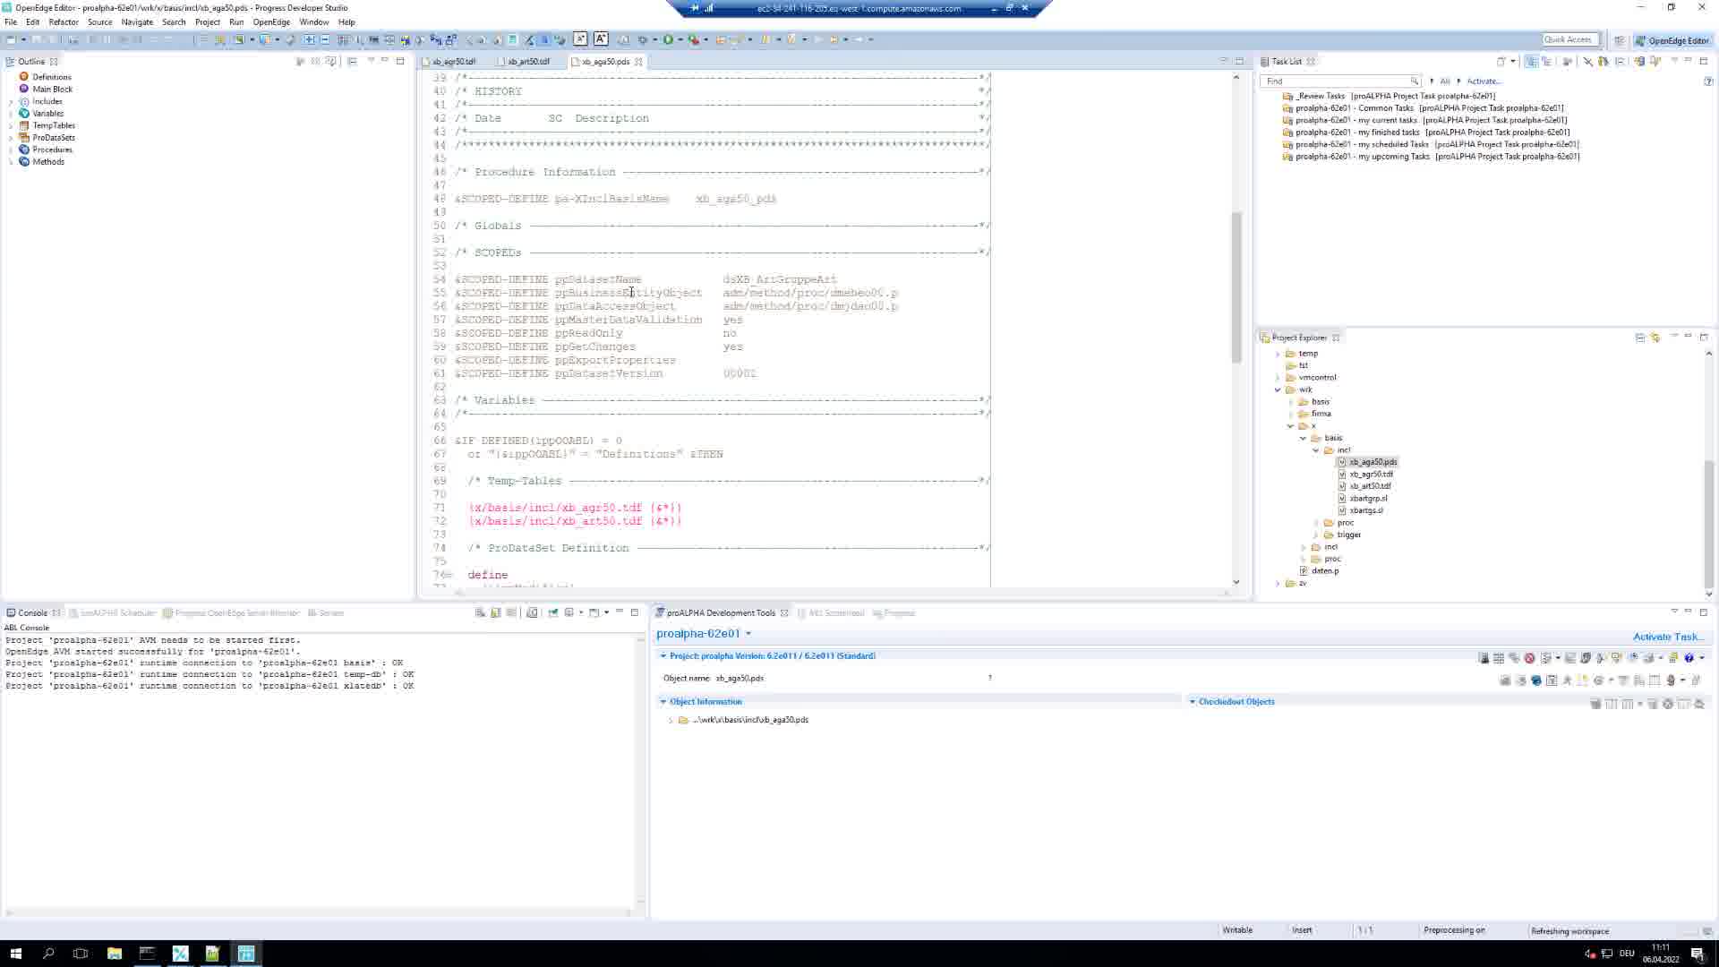Click the Expand All plus icon in the toolbar

[x=310, y=39]
